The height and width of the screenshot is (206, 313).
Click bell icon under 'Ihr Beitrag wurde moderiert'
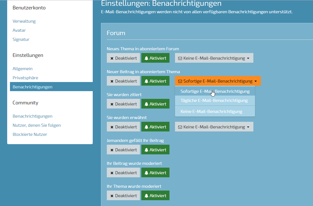147,173
